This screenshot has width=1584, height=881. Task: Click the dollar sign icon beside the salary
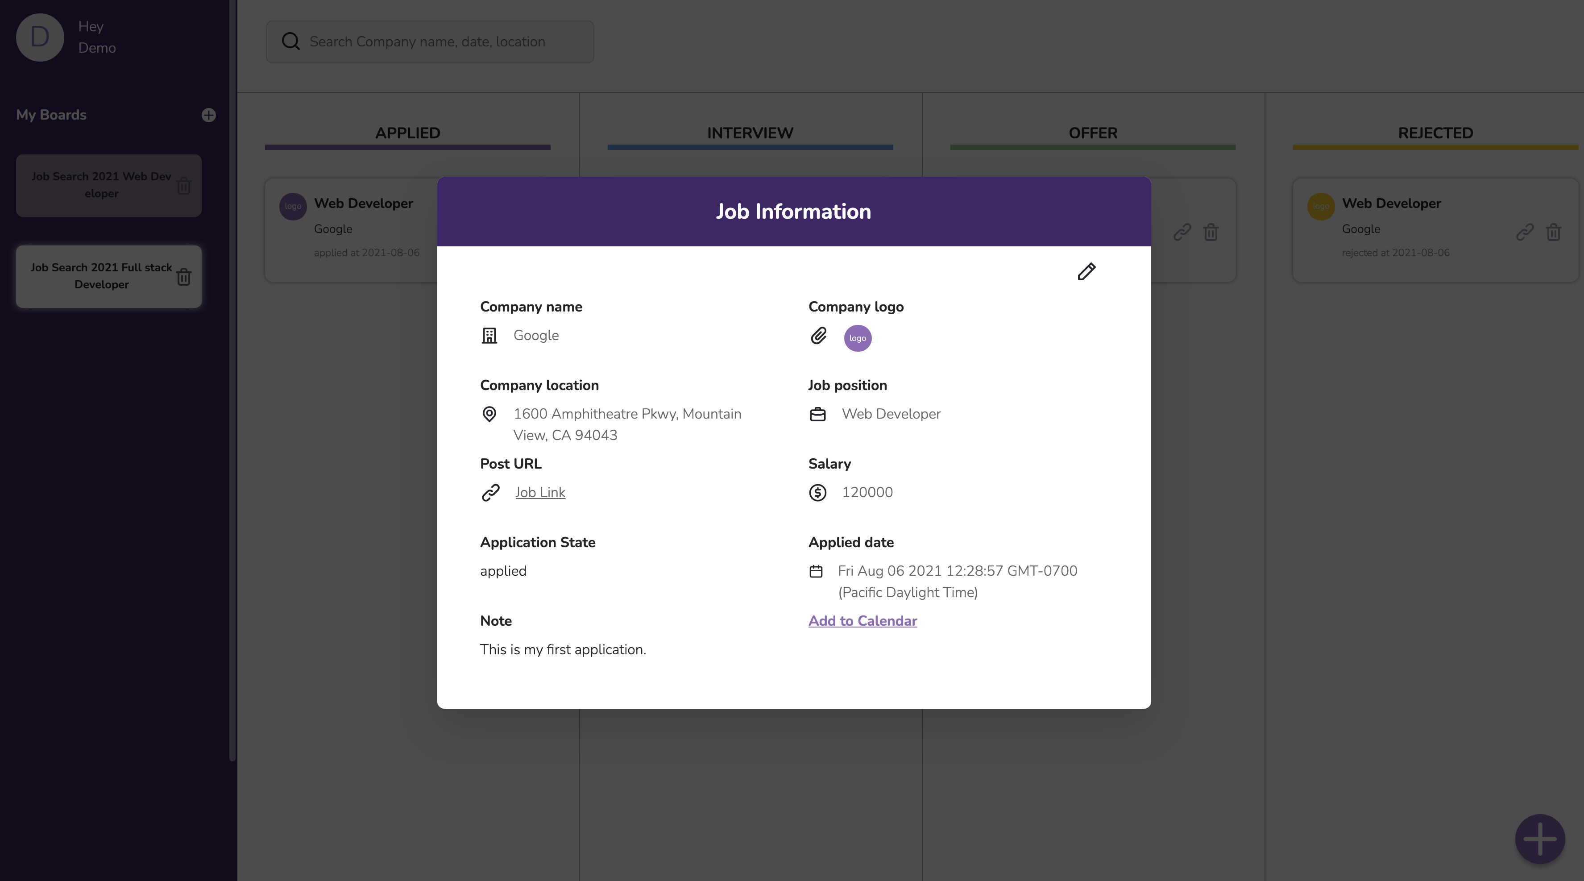coord(818,493)
